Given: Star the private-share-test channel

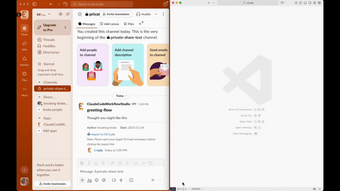Looking at the screenshot, I should (x=80, y=14).
